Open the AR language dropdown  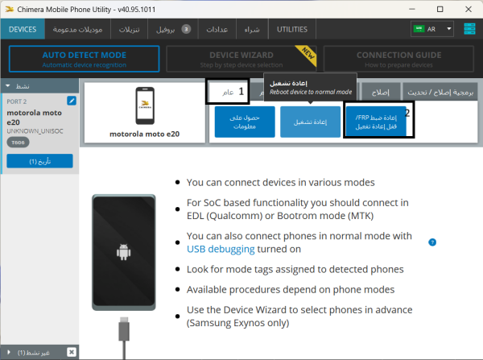(431, 29)
